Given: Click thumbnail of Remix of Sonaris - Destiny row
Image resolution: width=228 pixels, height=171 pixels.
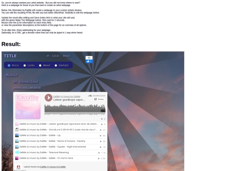Looking at the screenshot, I should point(17,141).
